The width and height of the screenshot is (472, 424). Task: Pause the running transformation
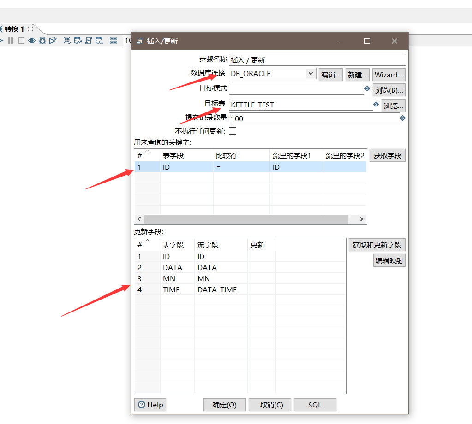click(x=11, y=41)
